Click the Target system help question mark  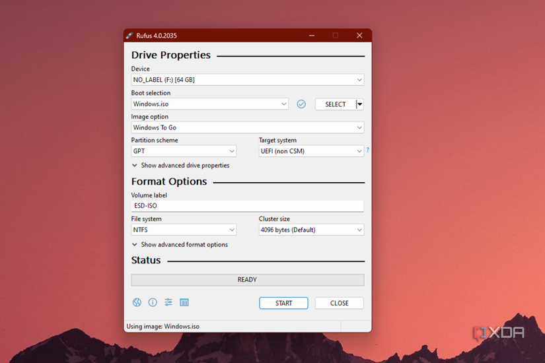point(368,150)
